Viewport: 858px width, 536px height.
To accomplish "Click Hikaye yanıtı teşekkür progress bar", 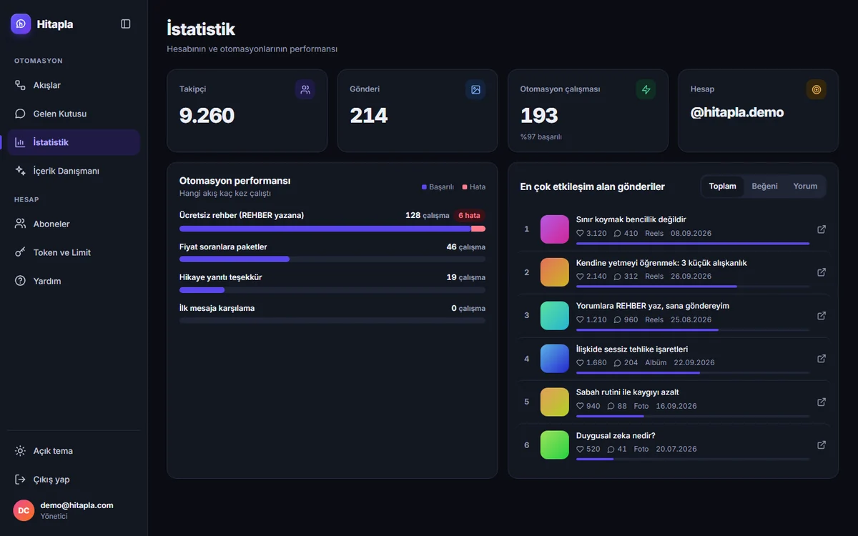I will pyautogui.click(x=332, y=290).
